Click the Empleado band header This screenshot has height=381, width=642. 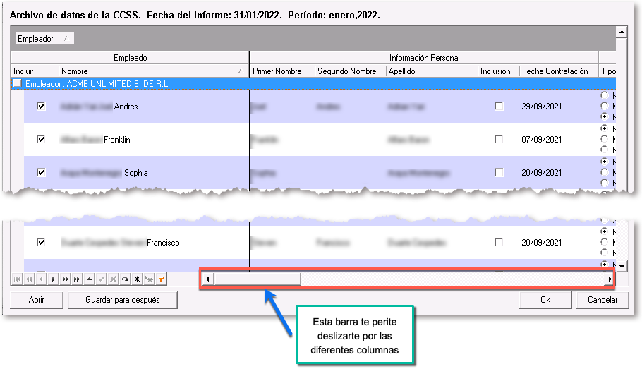pyautogui.click(x=131, y=58)
